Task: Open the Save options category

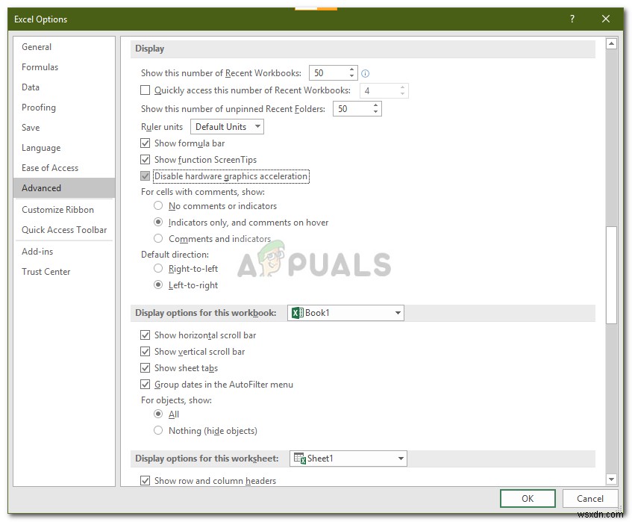Action: [64, 128]
